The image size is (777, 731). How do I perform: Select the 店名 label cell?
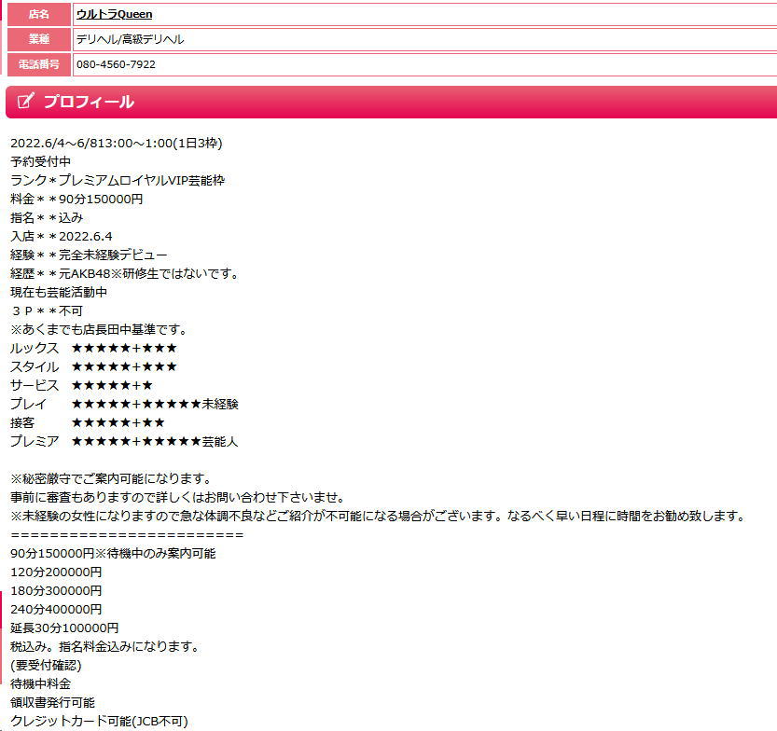coord(38,14)
